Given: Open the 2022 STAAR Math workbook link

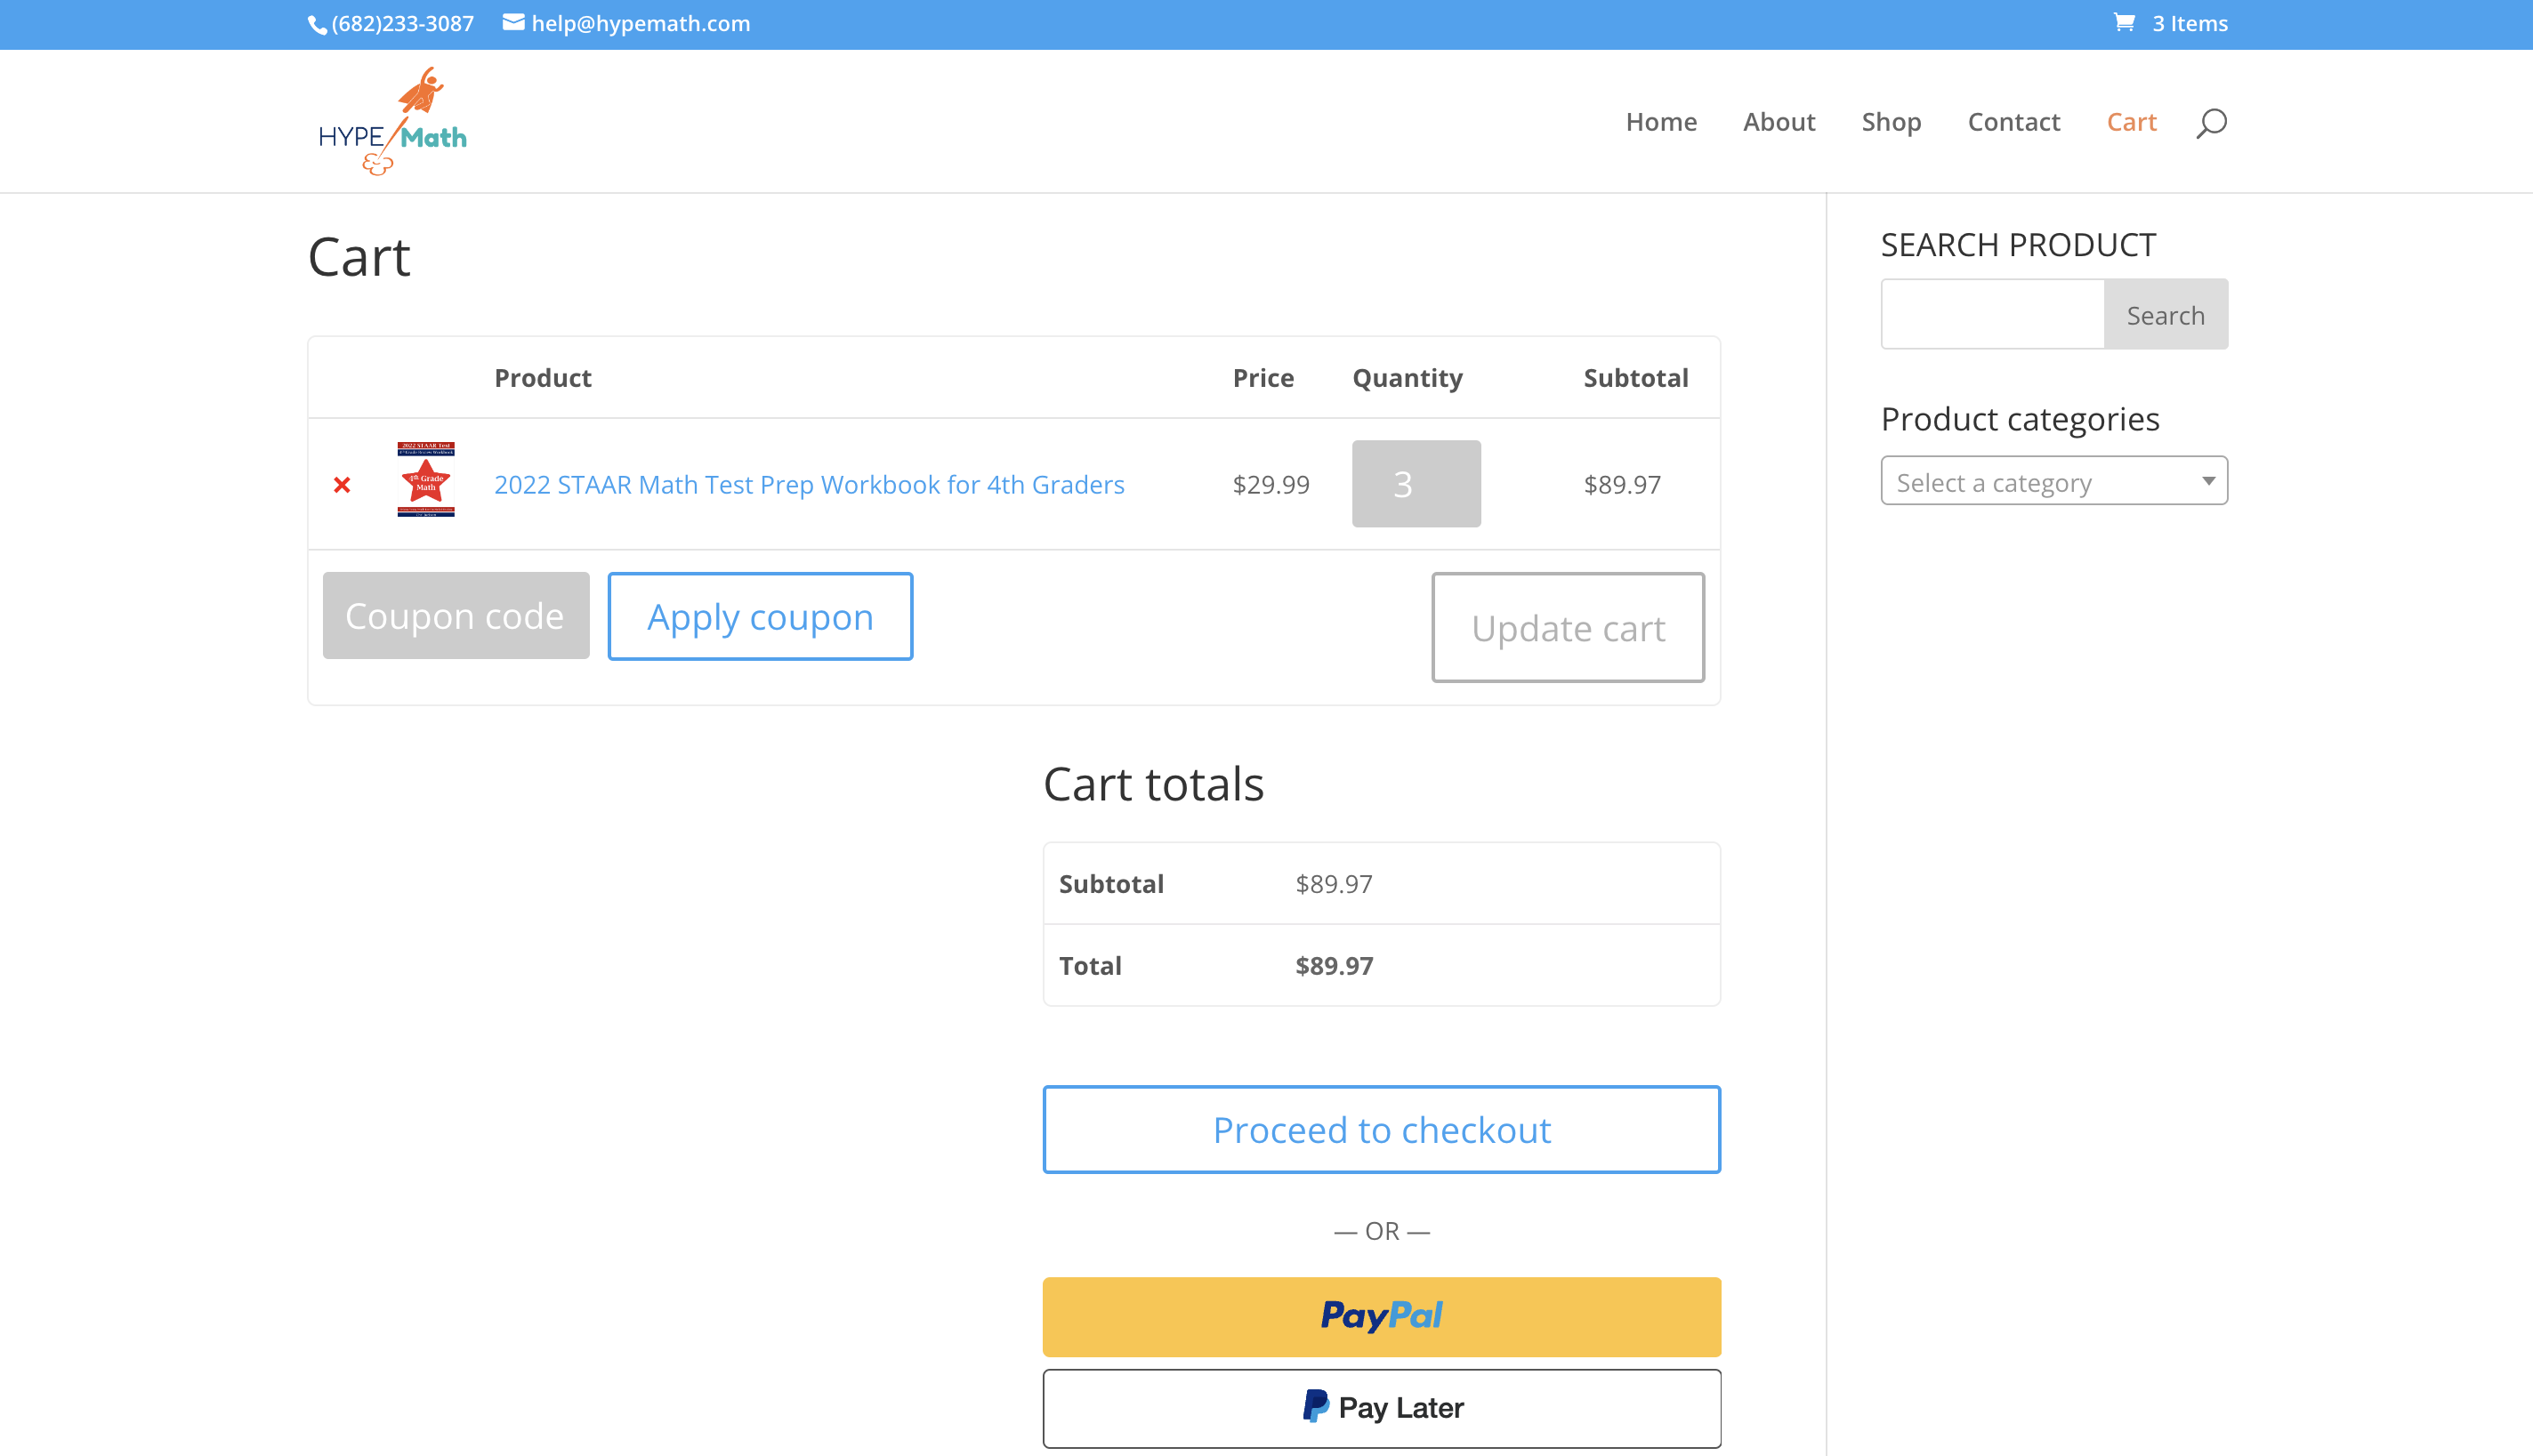Looking at the screenshot, I should [809, 485].
